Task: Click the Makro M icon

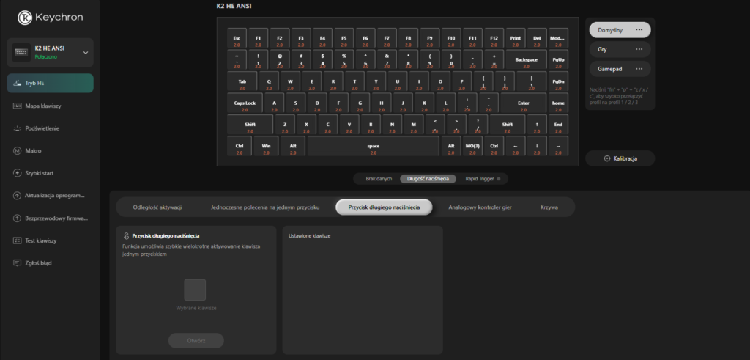Action: pyautogui.click(x=18, y=150)
